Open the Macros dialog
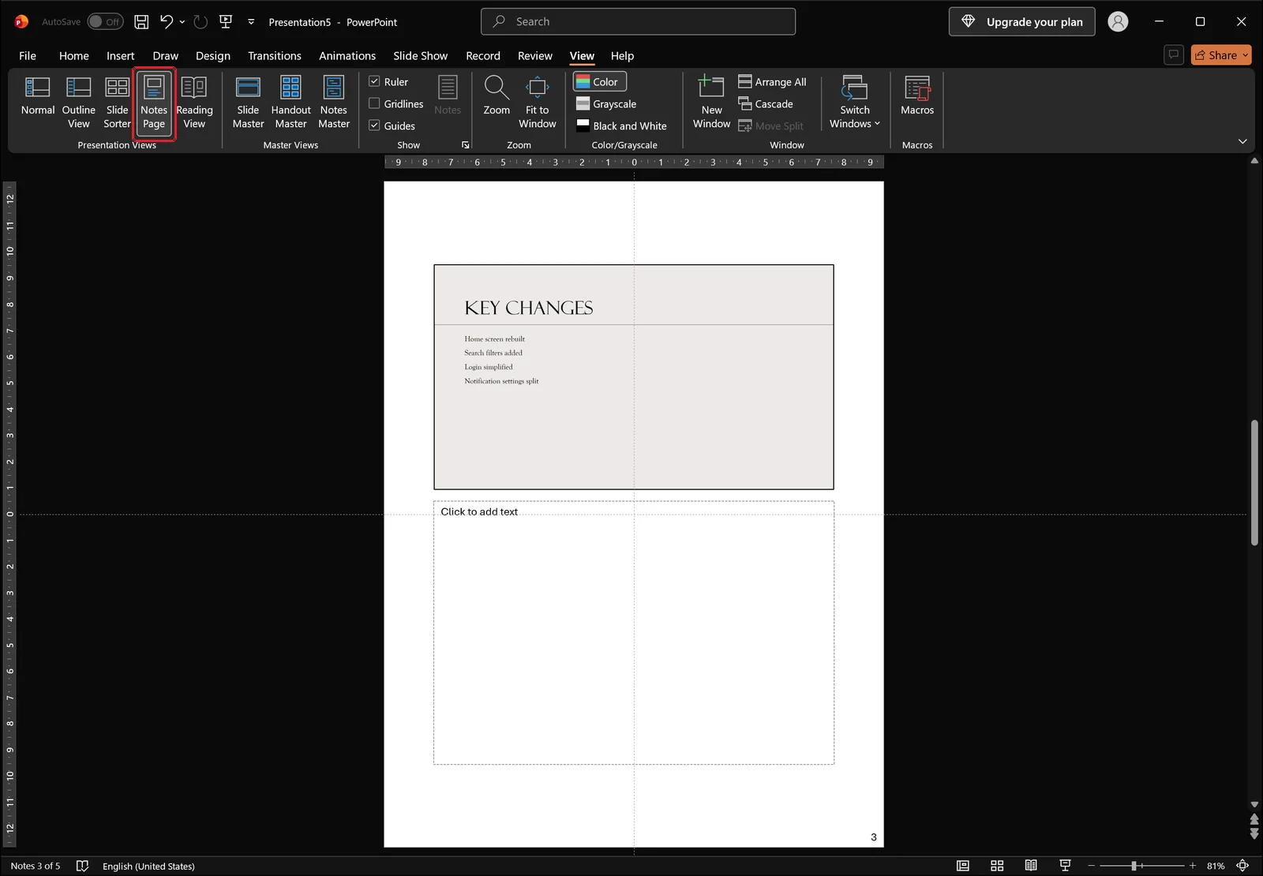1263x876 pixels. point(917,95)
